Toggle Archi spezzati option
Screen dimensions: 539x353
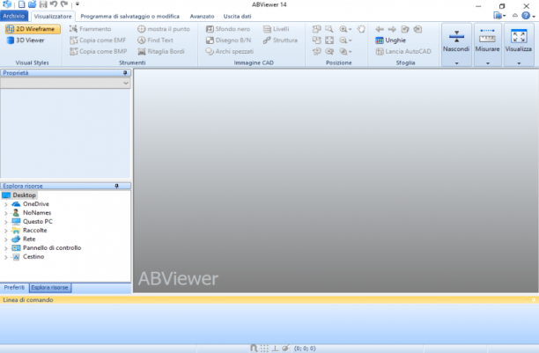230,52
